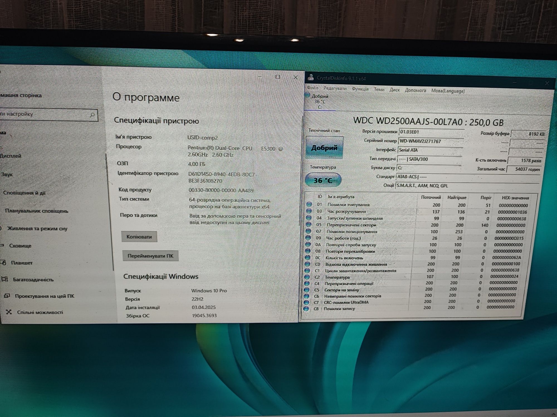This screenshot has width=557, height=417.
Task: Click the HEX-значення column header
Action: tap(515, 198)
